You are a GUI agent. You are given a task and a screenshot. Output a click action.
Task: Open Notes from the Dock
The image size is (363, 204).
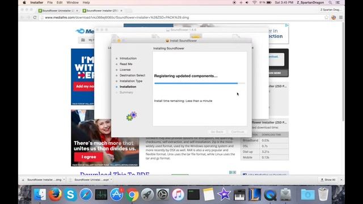pyautogui.click(x=209, y=194)
